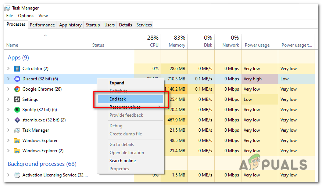Click the Google Chrome icon
Image resolution: width=322 pixels, height=186 pixels.
[17, 89]
